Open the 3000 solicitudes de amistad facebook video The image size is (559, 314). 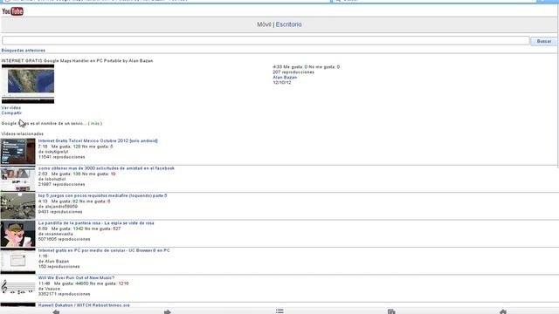(107, 168)
